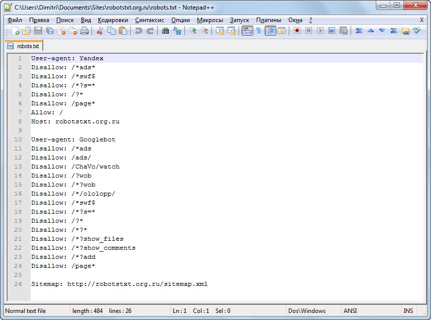Open the Кодировки menu
Image resolution: width=431 pixels, height=320 pixels.
(113, 20)
